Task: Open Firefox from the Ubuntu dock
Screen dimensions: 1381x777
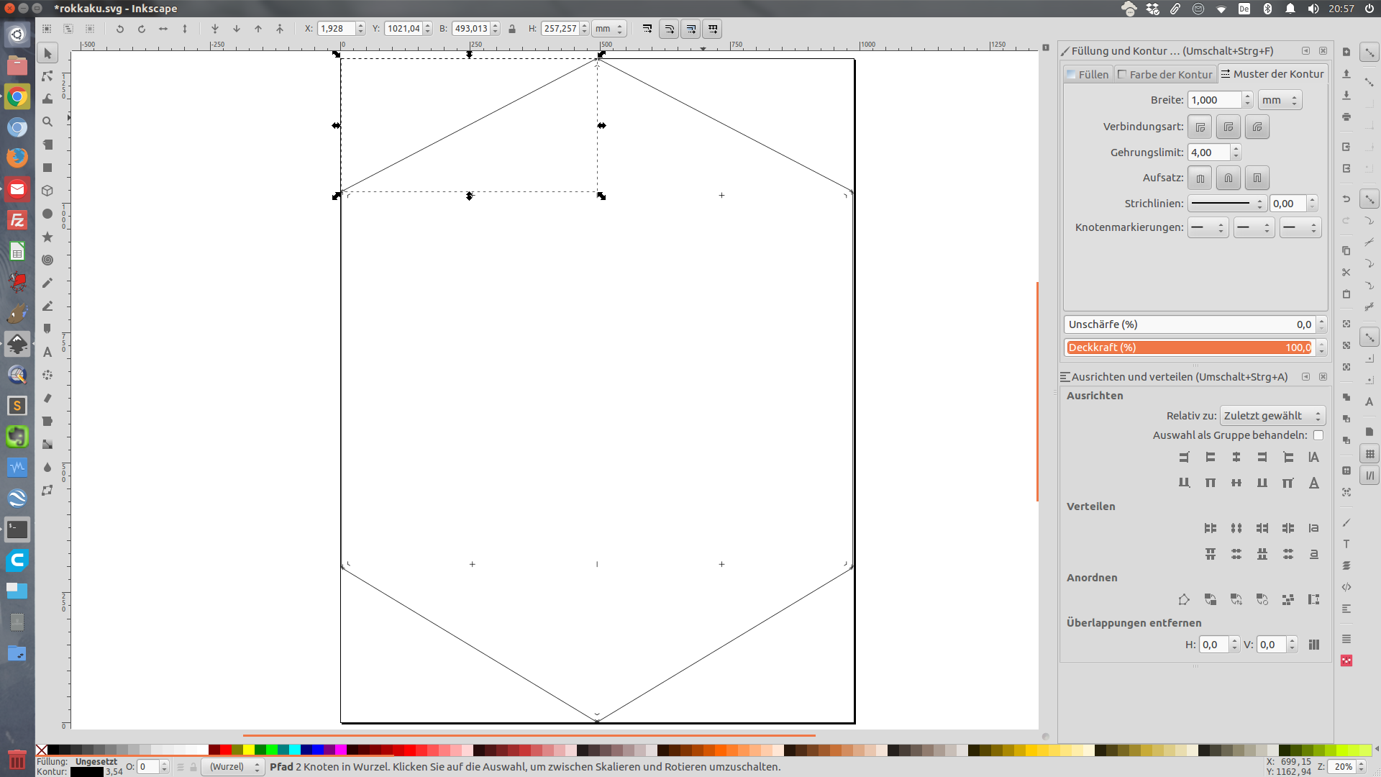Action: coord(17,158)
